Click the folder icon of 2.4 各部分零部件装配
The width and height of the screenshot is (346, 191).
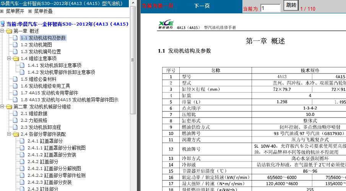pos(16,134)
